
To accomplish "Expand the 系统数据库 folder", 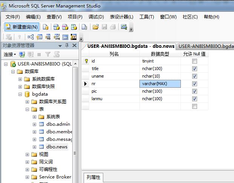I will (20, 79).
